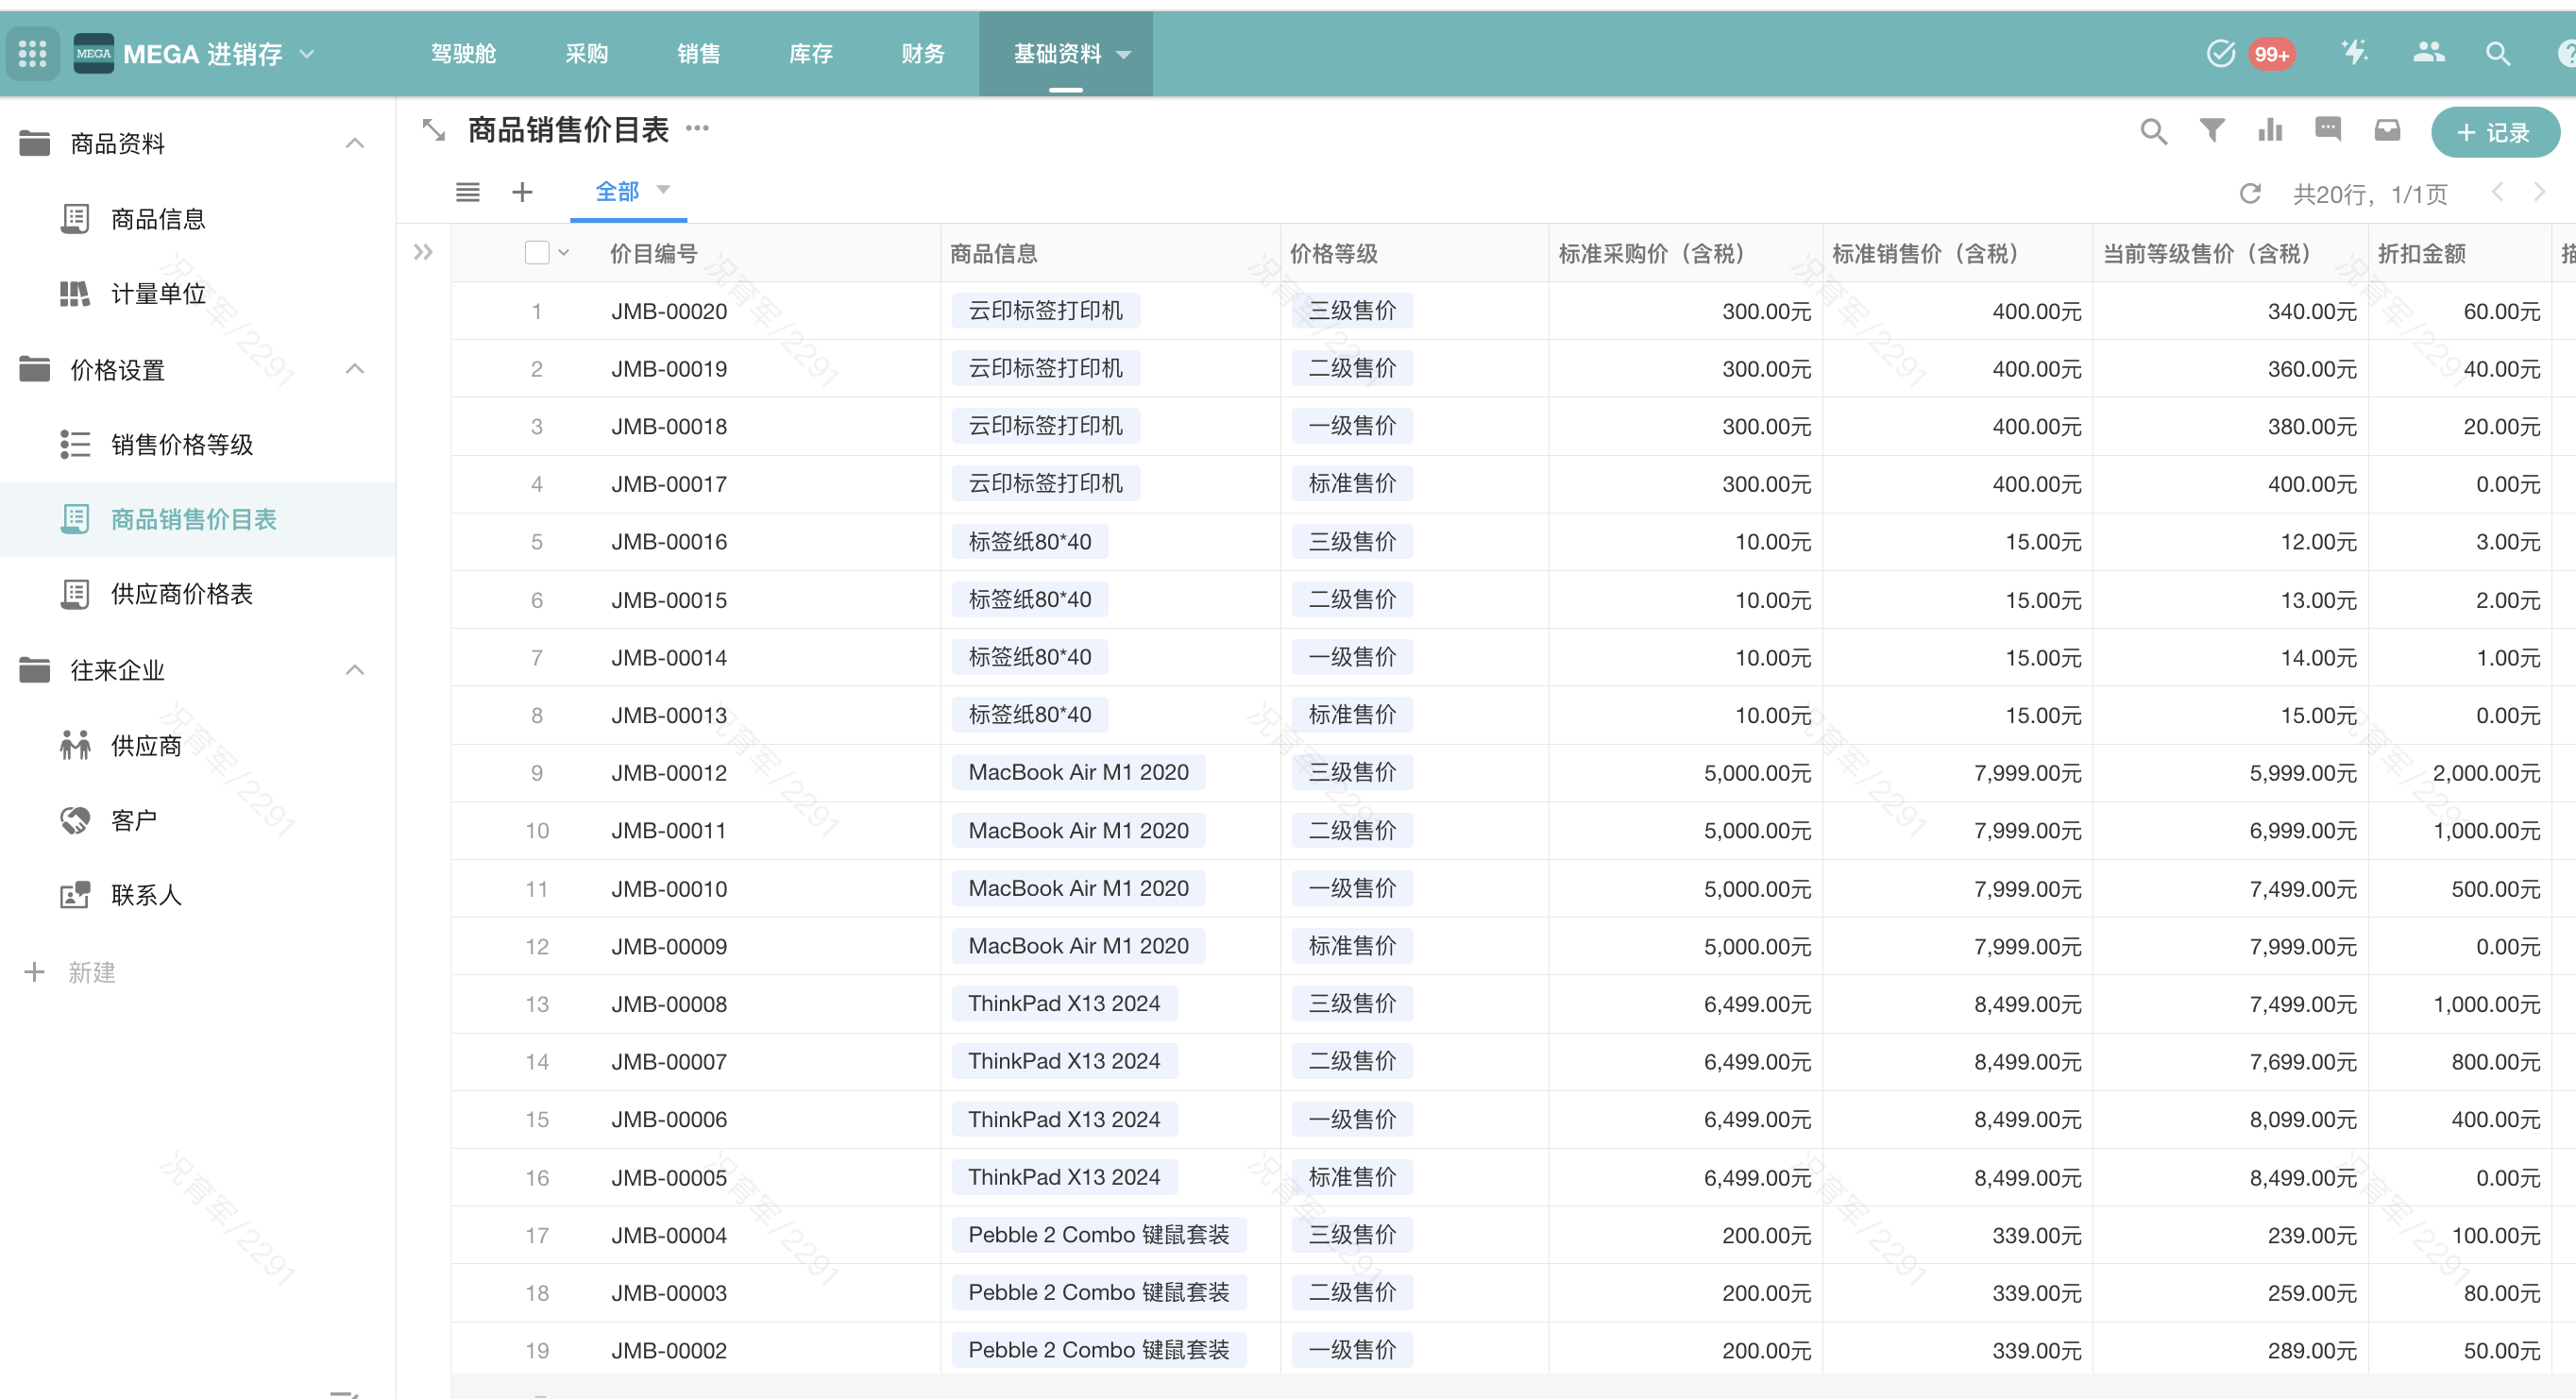Click MacBook Air M1 2020 tag in row JMB-00009
Viewport: 2576px width, 1399px height.
pos(1078,946)
